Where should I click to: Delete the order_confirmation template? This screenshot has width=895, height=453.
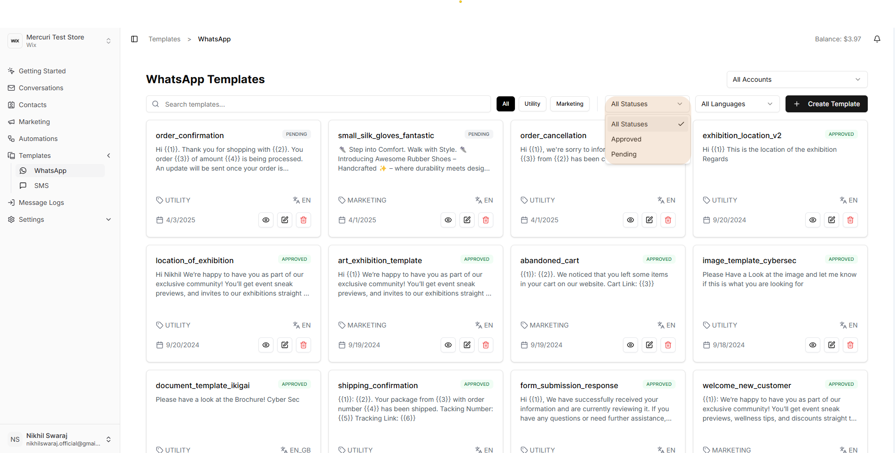[x=304, y=220]
